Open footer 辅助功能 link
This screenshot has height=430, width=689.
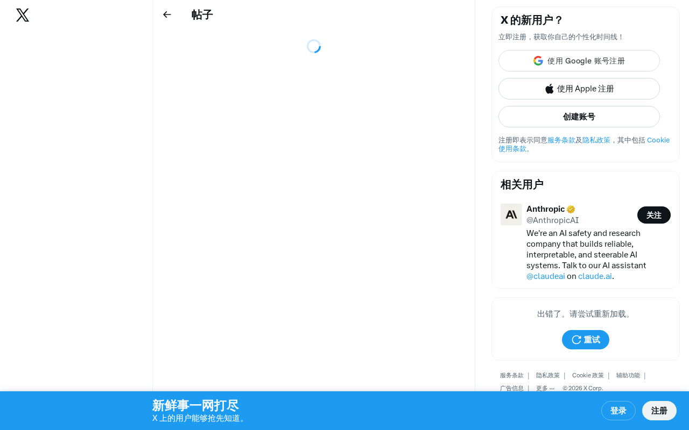coord(628,375)
